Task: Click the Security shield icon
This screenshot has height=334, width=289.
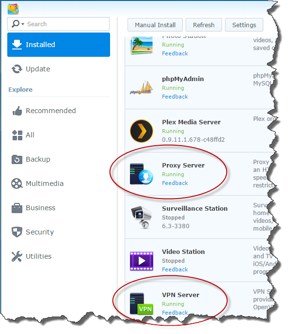Action: pyautogui.click(x=17, y=232)
